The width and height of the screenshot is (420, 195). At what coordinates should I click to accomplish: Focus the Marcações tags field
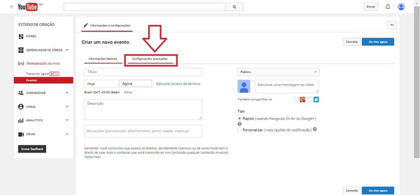[143, 131]
